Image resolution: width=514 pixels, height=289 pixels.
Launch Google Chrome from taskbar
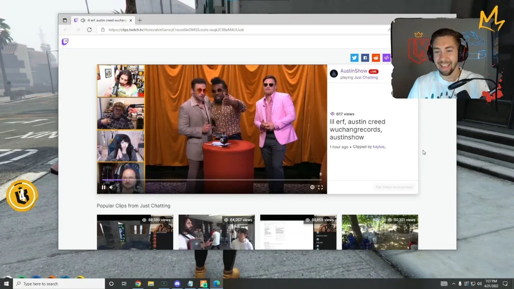tap(138, 284)
